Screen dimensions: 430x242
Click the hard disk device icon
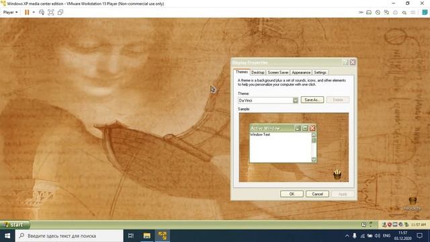pyautogui.click(x=369, y=12)
